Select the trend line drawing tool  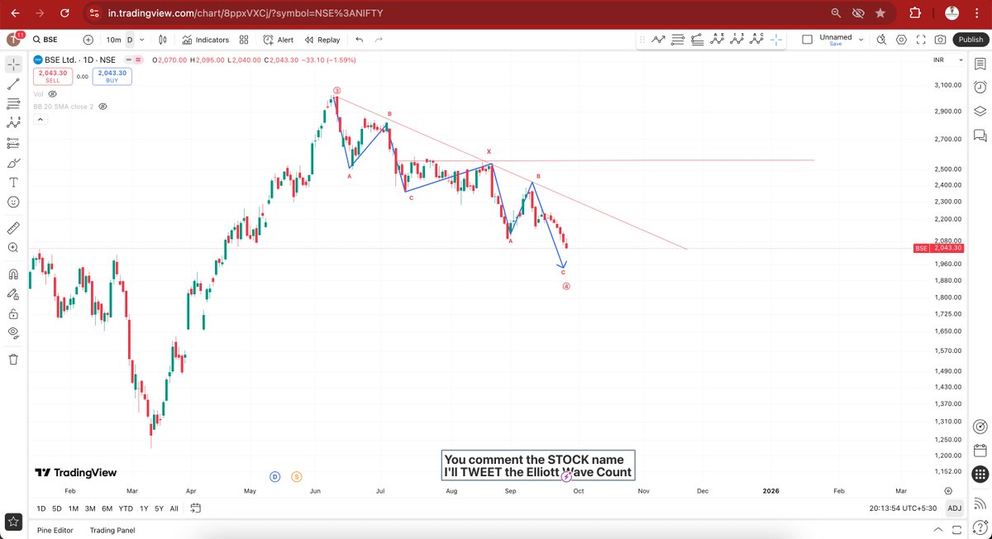click(x=13, y=83)
